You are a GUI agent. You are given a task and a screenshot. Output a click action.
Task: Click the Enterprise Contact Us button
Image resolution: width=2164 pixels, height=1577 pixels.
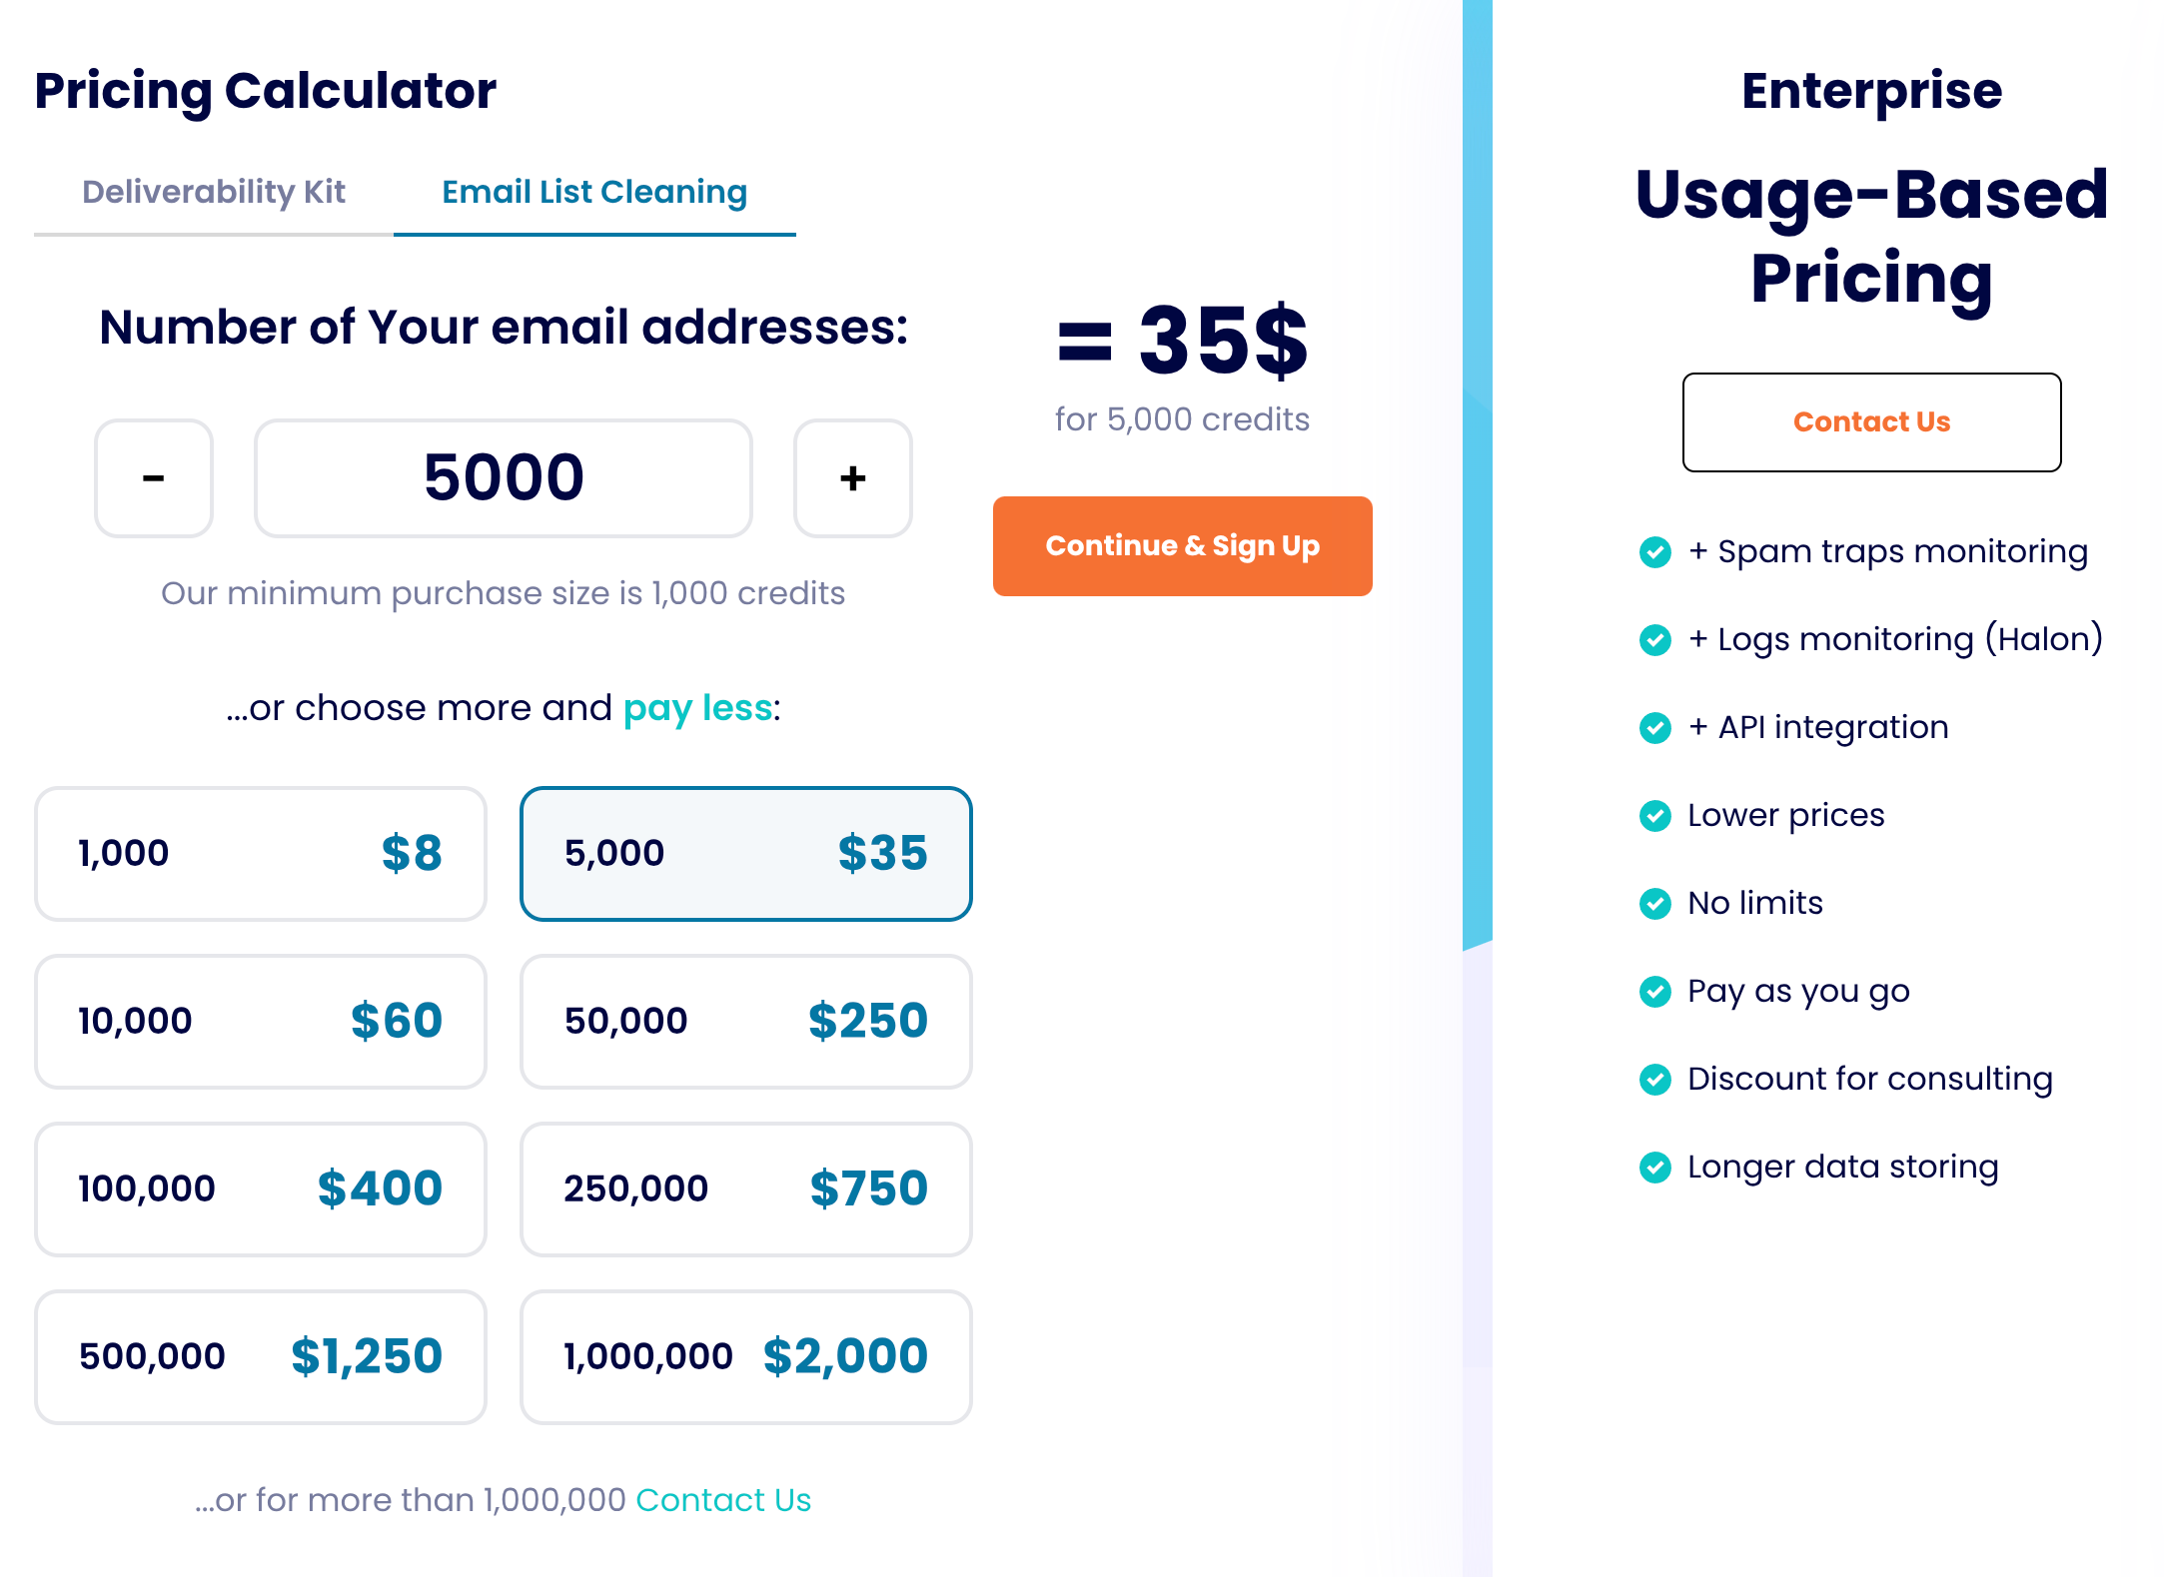[x=1871, y=422]
